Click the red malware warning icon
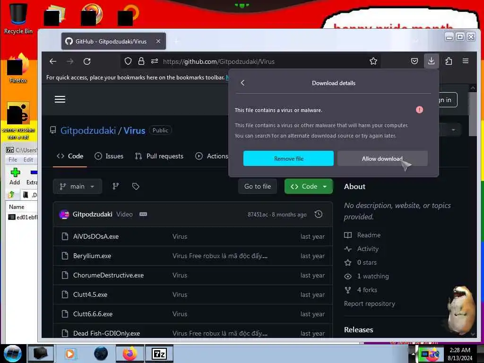Viewport: 484px width, 363px height. pyautogui.click(x=419, y=110)
